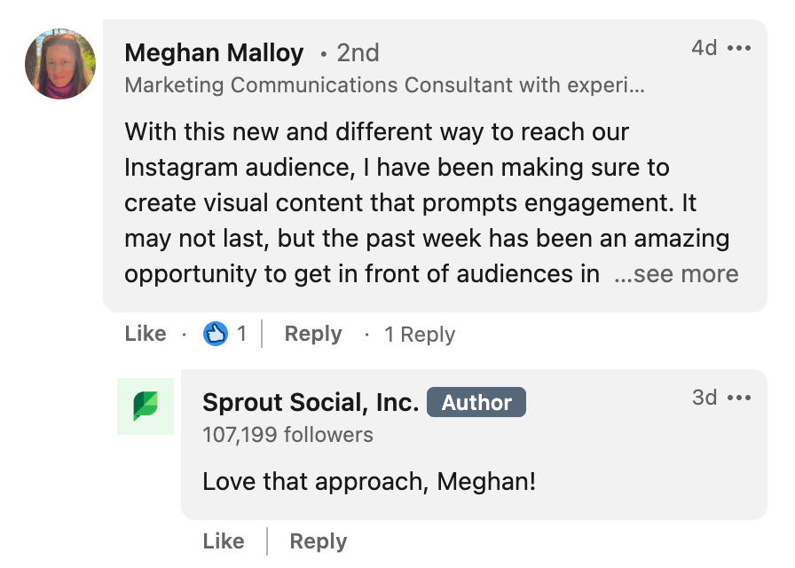Click the Sprout Social, Inc. company name
Screen dimensions: 795x568
309,402
